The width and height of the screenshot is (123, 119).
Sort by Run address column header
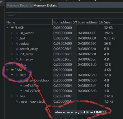click(x=65, y=22)
